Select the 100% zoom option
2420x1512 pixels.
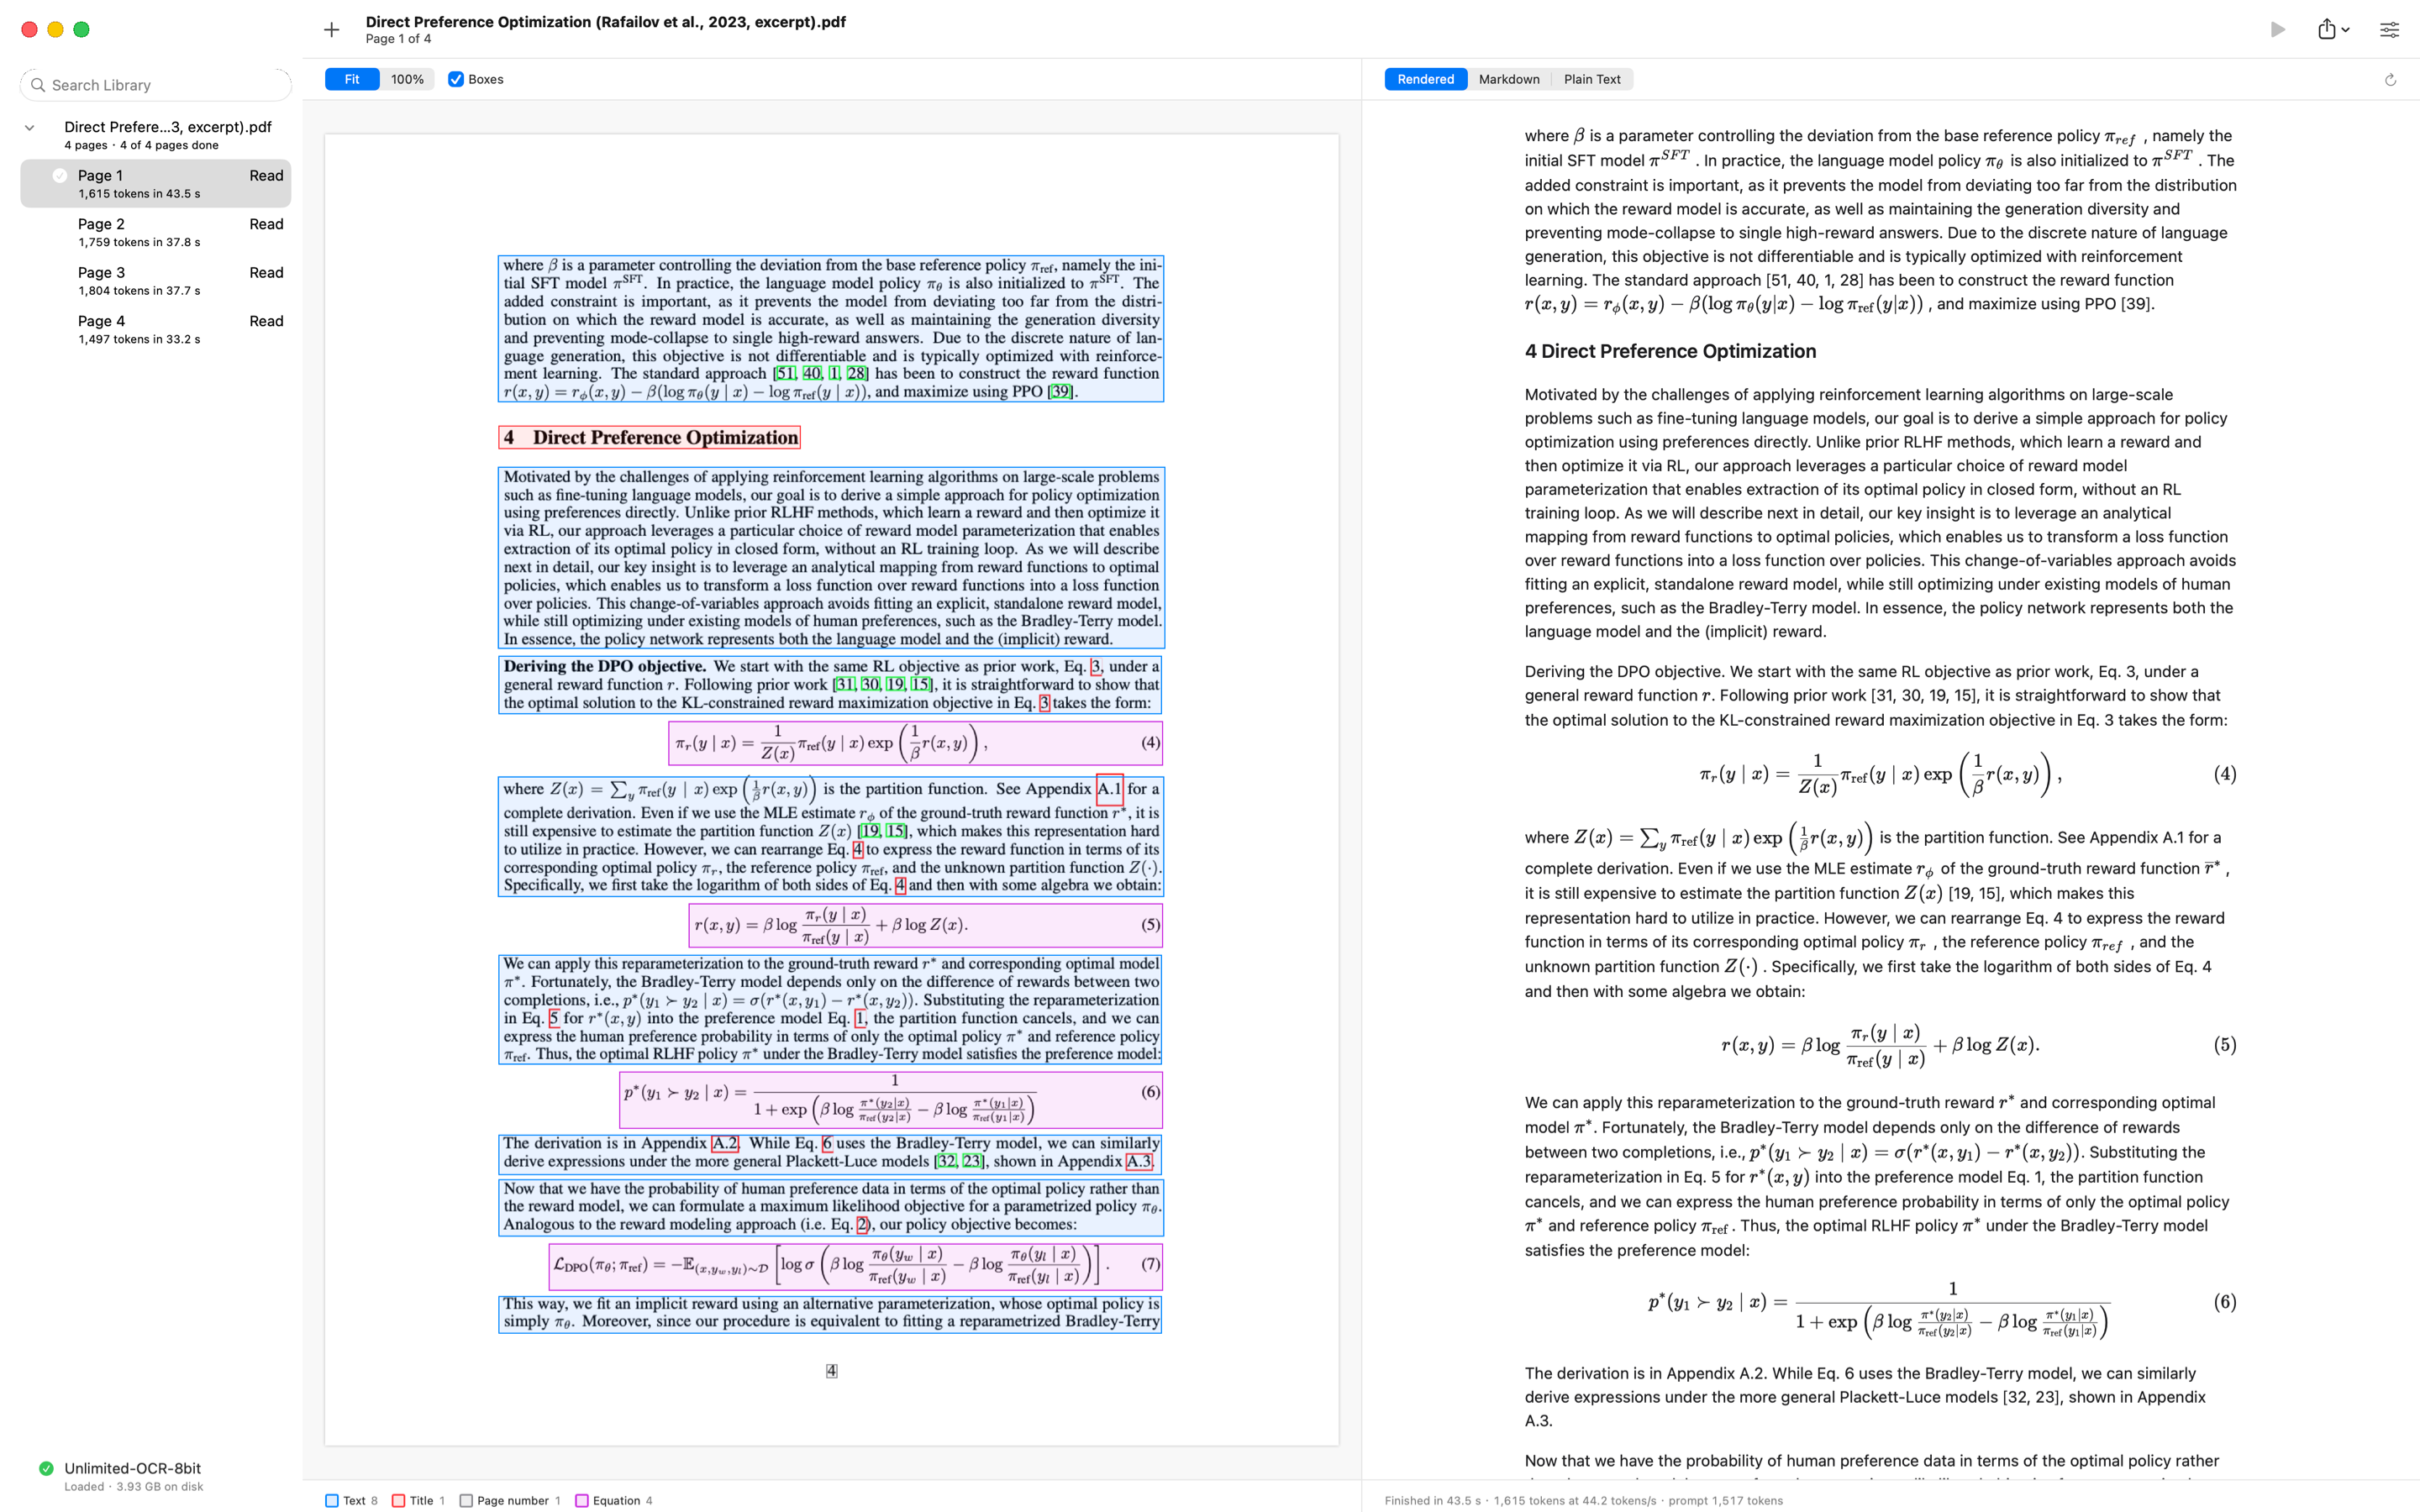[x=407, y=79]
